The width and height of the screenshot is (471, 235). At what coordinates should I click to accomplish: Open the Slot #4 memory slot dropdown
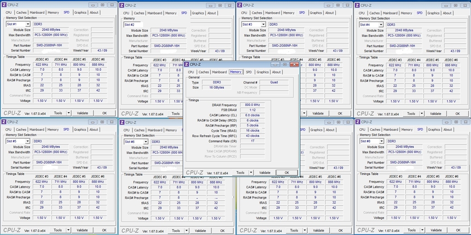(x=381, y=25)
